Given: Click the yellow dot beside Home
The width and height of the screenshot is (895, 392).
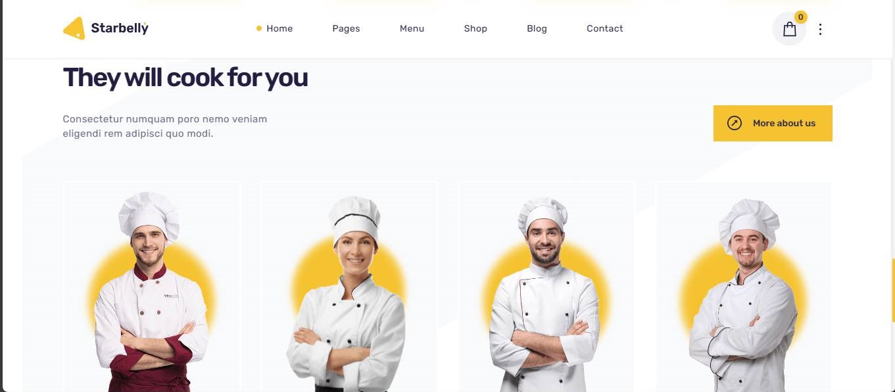Looking at the screenshot, I should 258,28.
